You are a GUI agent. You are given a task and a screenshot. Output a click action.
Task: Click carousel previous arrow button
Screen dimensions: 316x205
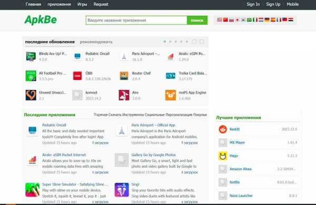pyautogui.click(x=194, y=42)
